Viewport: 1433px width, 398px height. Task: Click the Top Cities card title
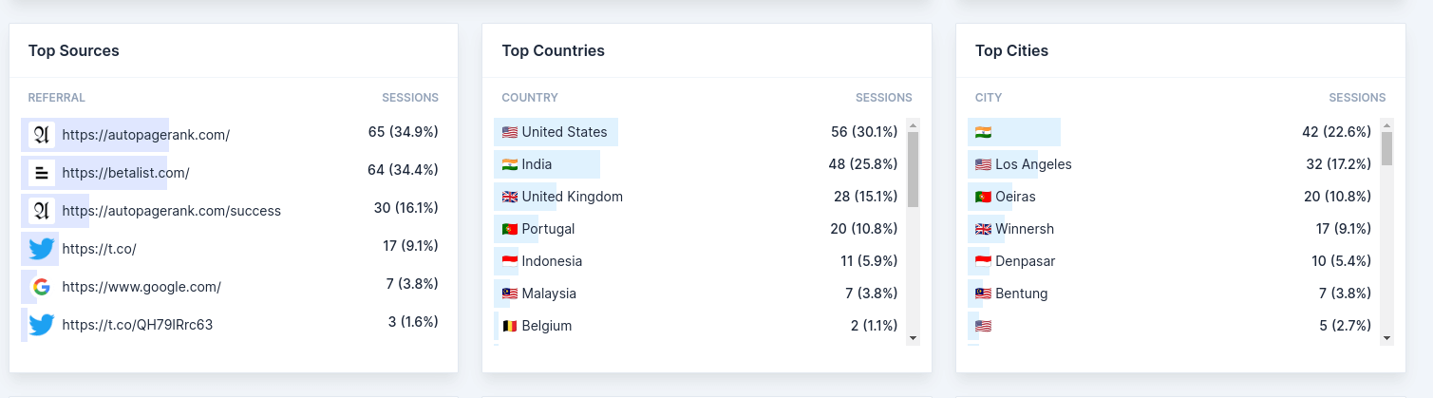tap(1012, 51)
